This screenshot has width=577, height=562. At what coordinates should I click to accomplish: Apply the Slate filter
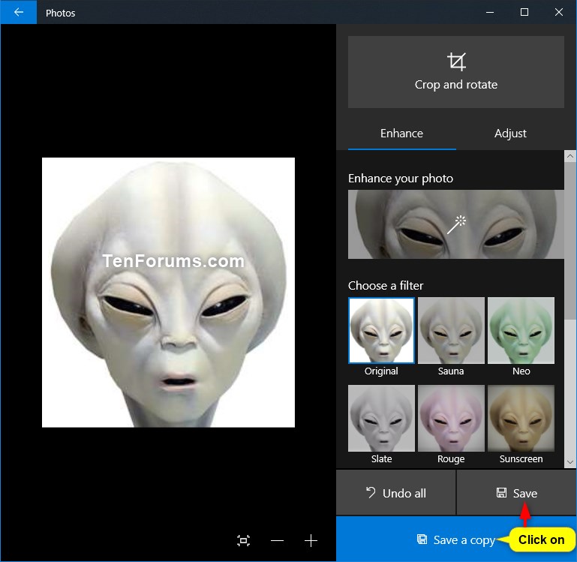pyautogui.click(x=381, y=418)
